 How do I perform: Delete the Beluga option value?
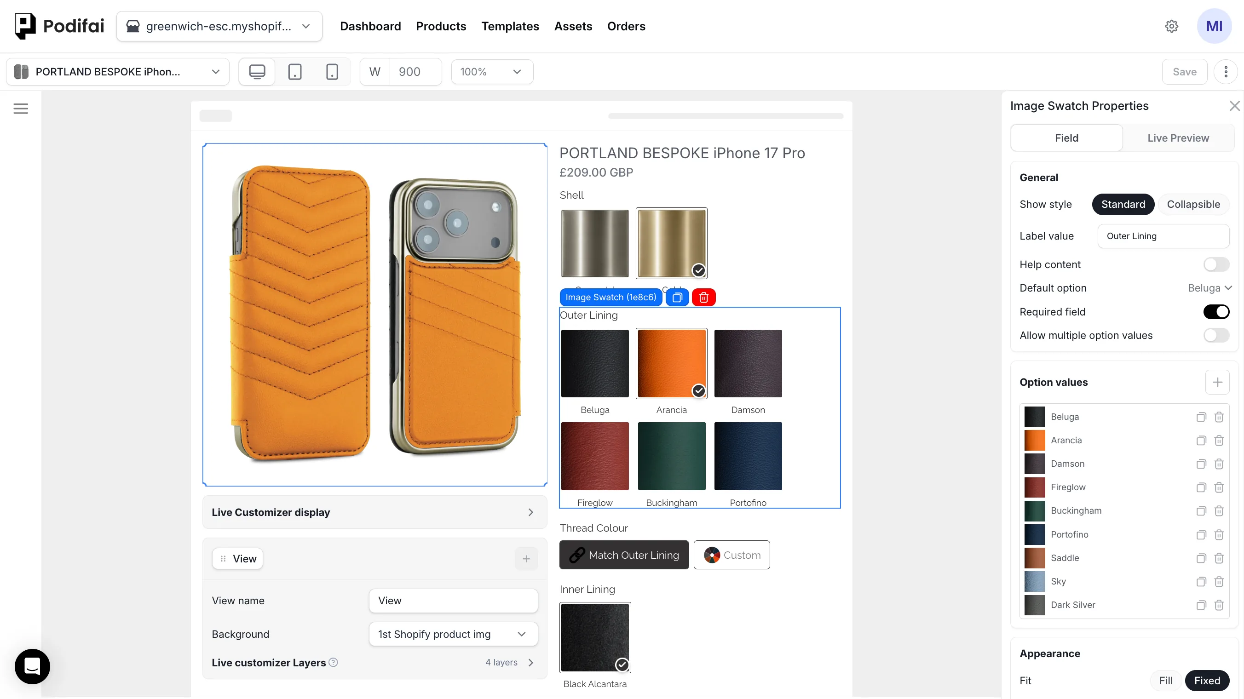(1219, 417)
